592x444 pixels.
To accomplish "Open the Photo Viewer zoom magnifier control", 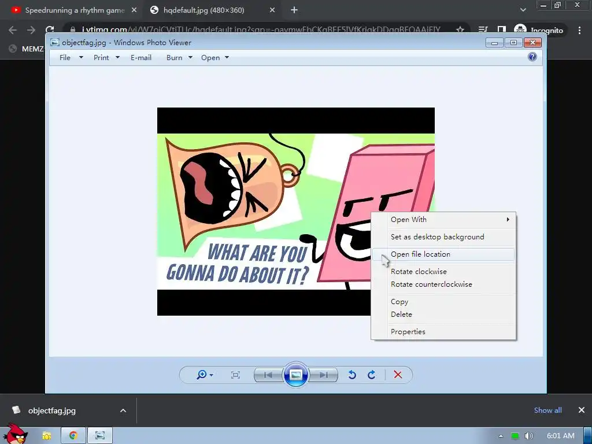I will pos(205,375).
